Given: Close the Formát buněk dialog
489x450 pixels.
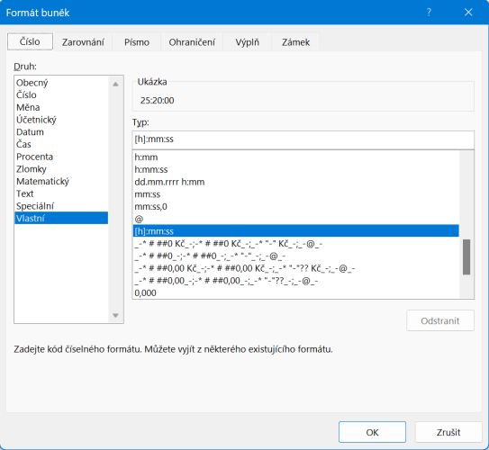Looking at the screenshot, I should pos(468,13).
